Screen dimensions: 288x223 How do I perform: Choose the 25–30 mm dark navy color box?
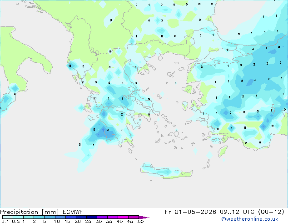pyautogui.click(x=92, y=217)
